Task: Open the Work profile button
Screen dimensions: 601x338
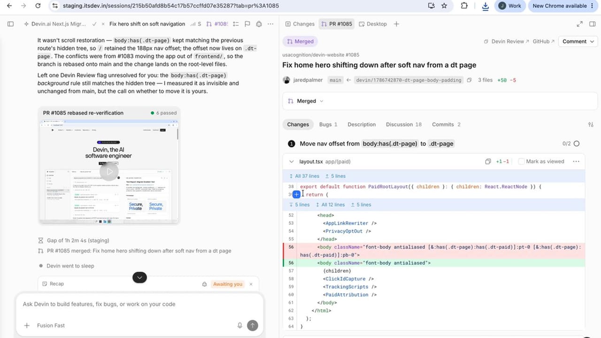Action: 510,6
